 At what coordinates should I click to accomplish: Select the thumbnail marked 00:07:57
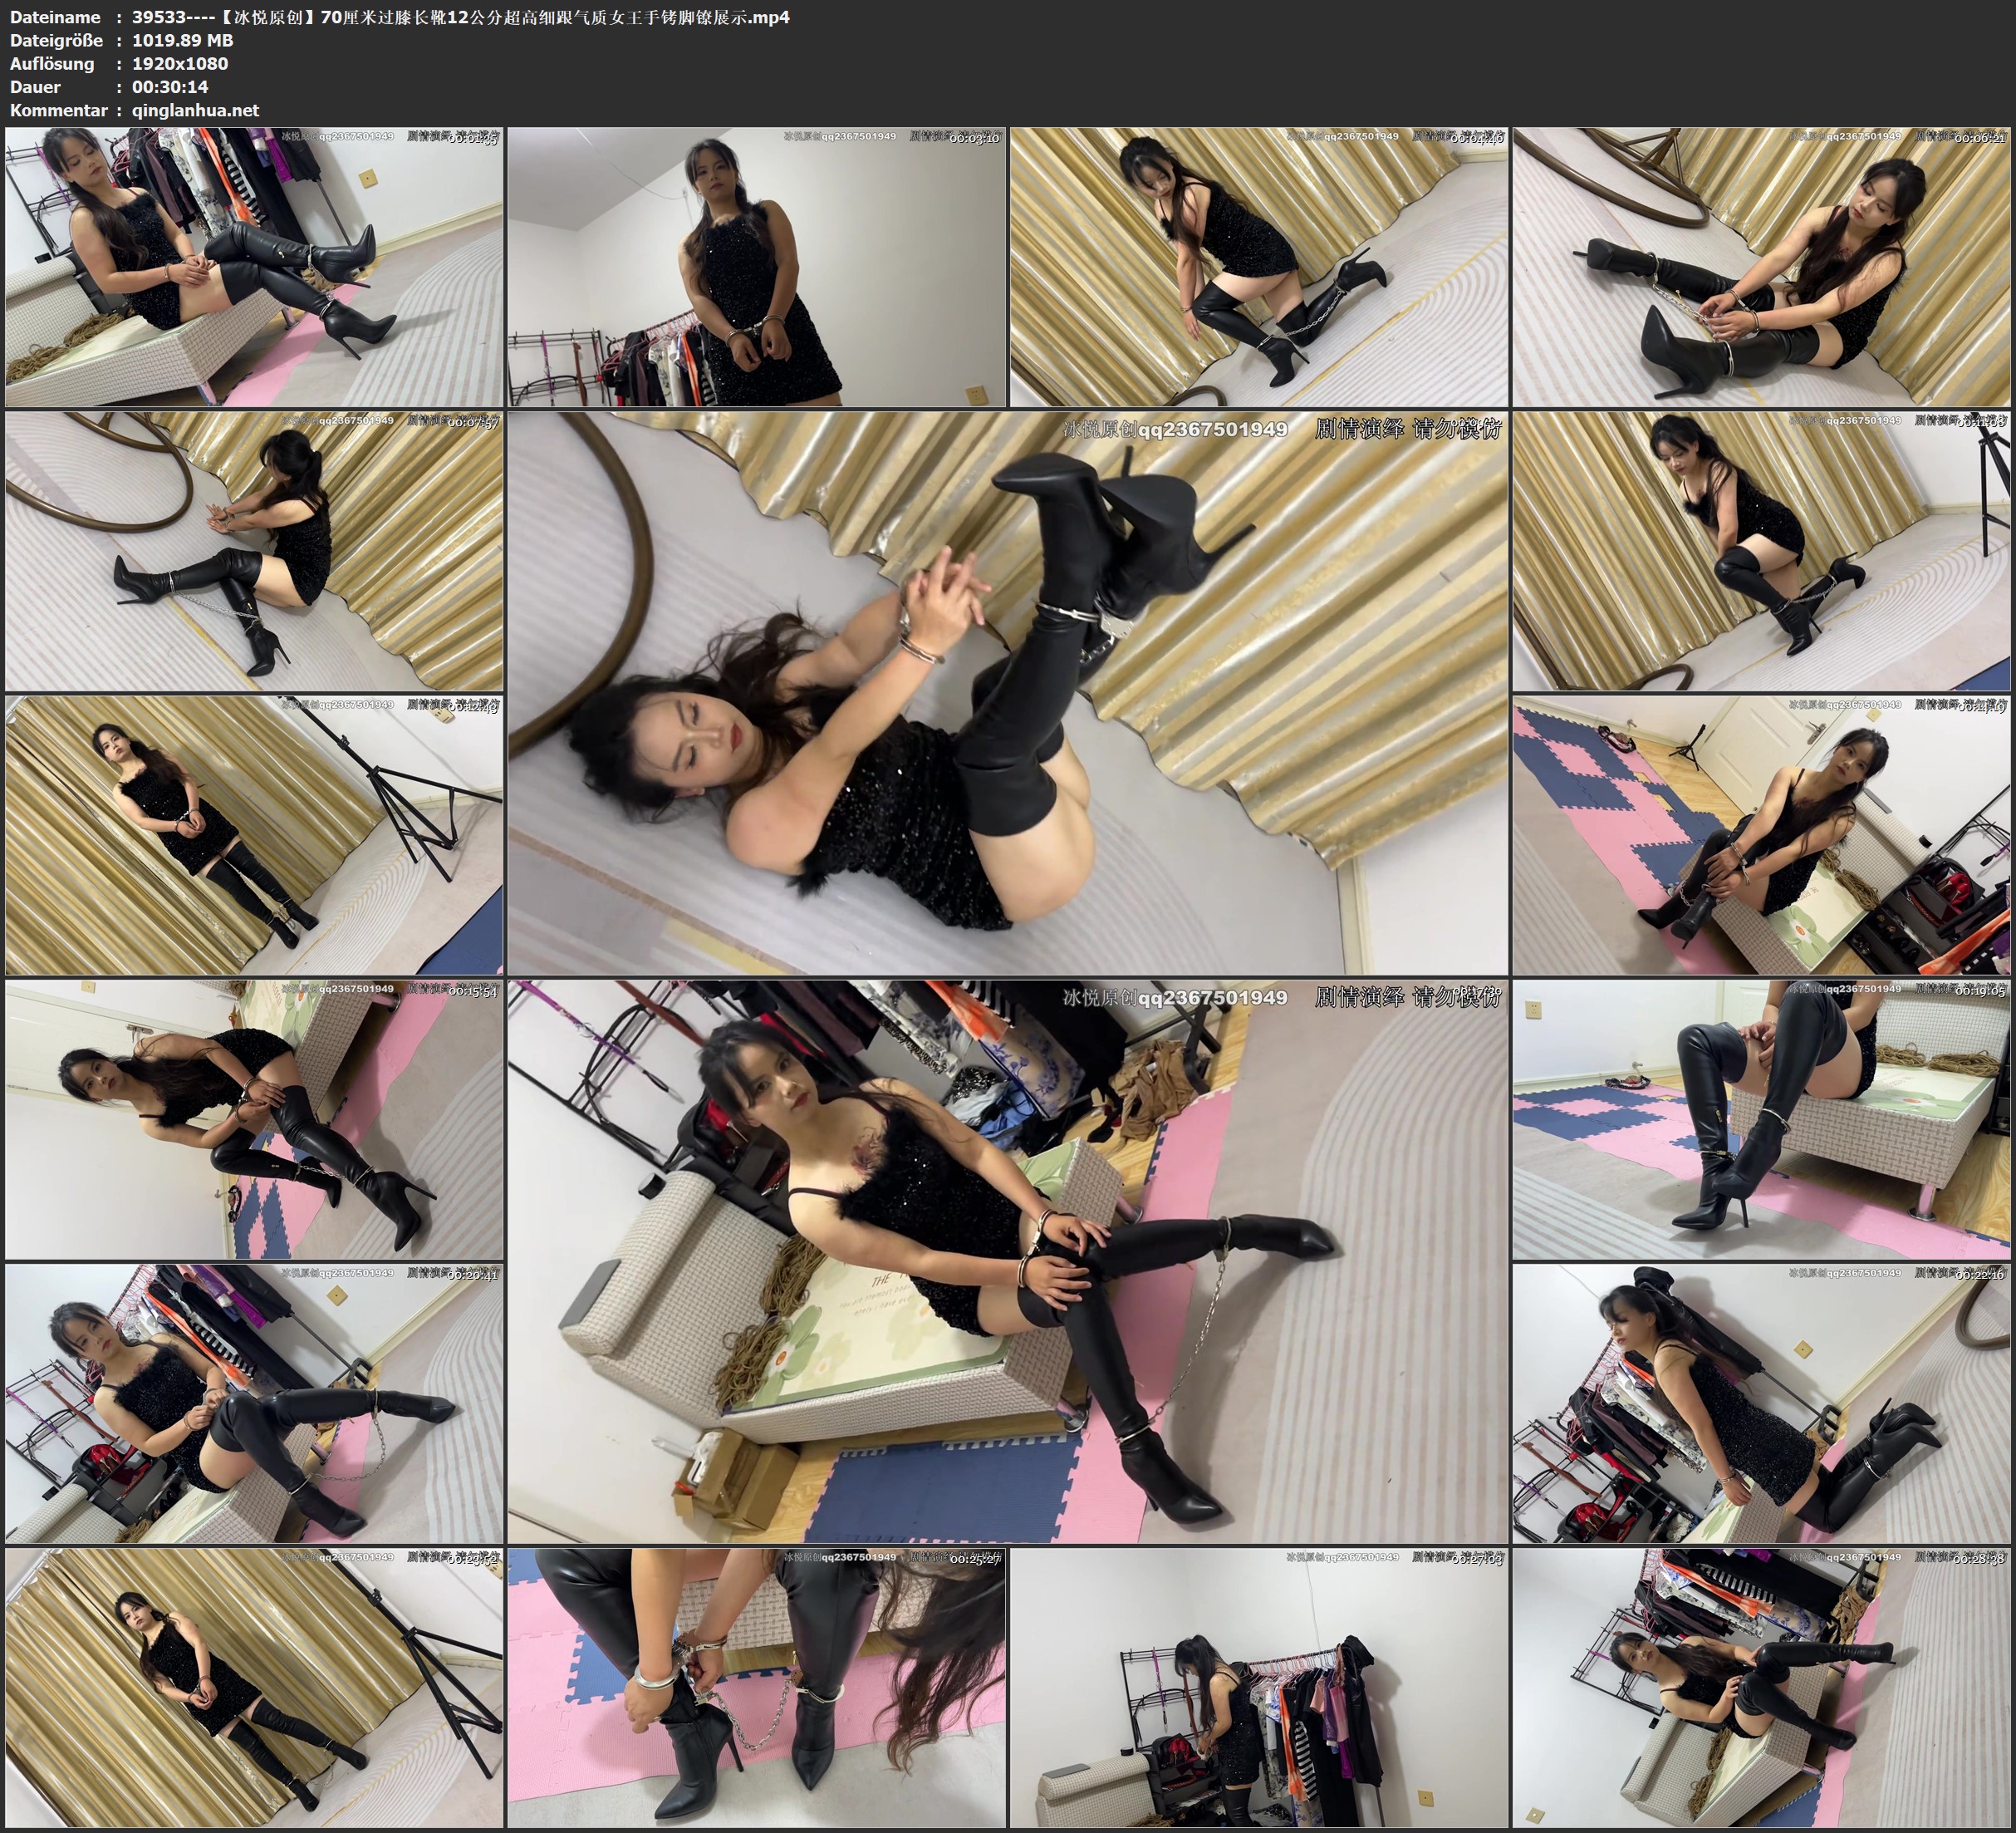tap(254, 550)
